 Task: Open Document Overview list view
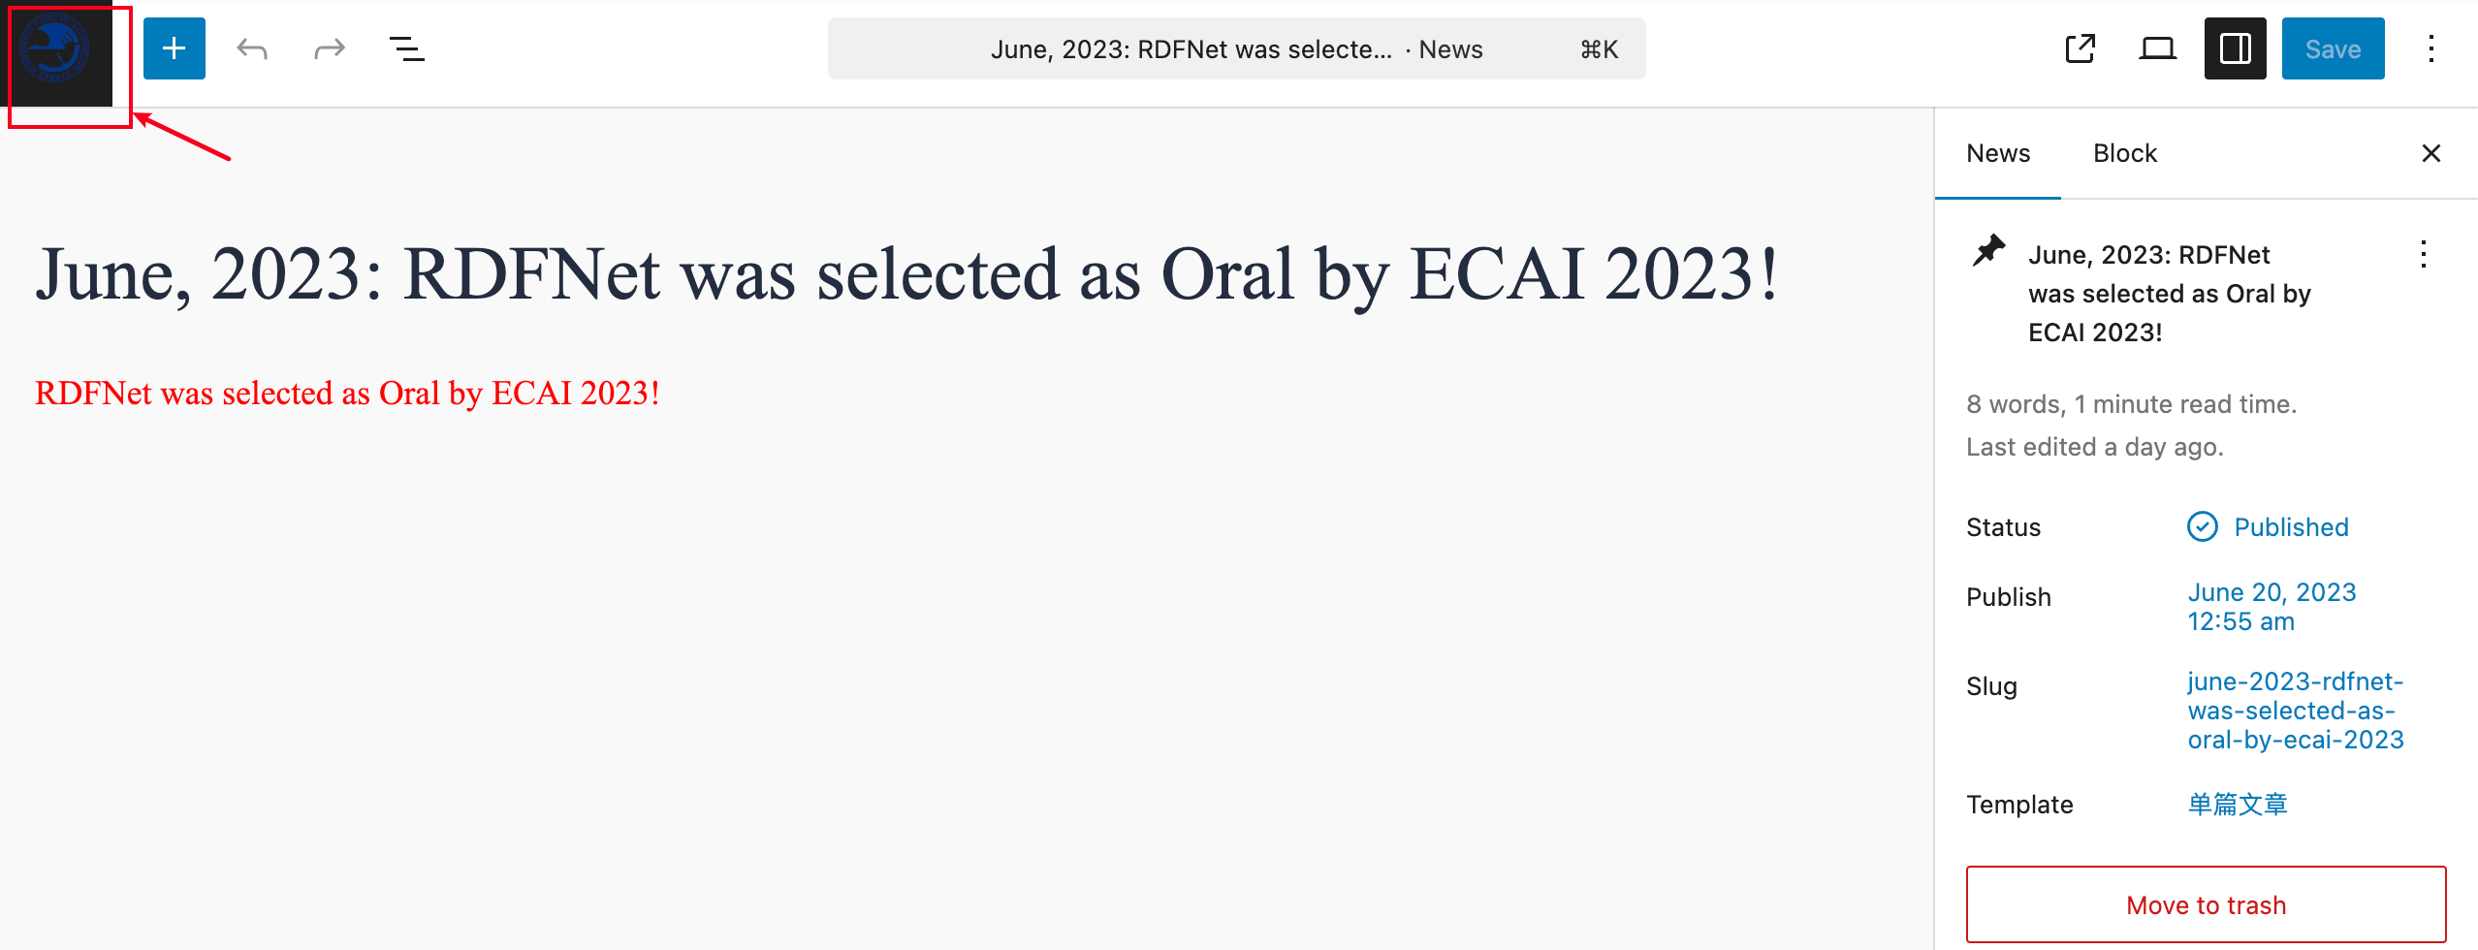407,48
